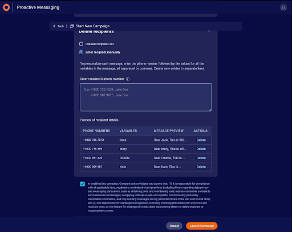292x232 pixels.
Task: Select the Enter recipient manually radio button
Action: pos(81,52)
